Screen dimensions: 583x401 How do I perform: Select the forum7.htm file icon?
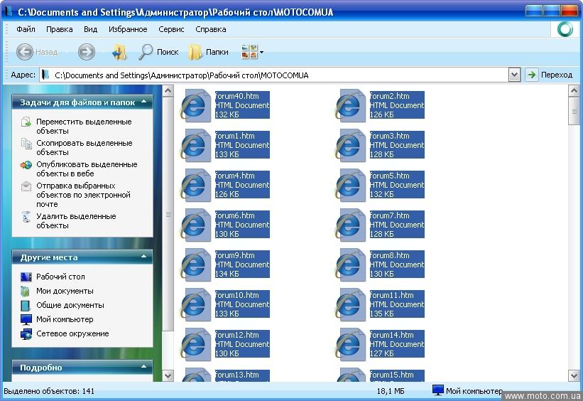click(x=350, y=225)
